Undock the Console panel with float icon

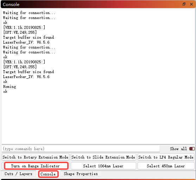pyautogui.click(x=184, y=4)
